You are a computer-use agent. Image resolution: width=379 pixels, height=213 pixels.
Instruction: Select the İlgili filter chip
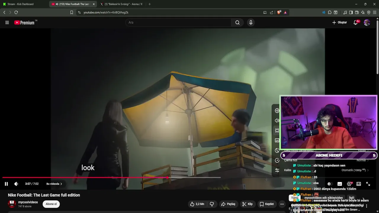pos(351,198)
